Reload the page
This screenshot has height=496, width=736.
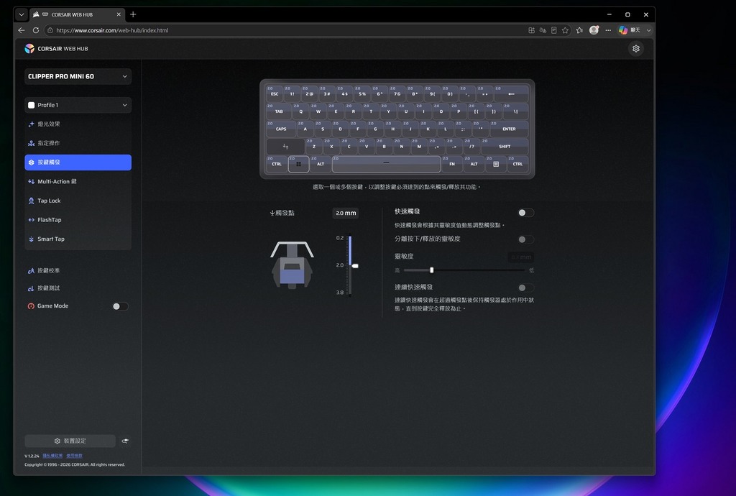click(36, 30)
